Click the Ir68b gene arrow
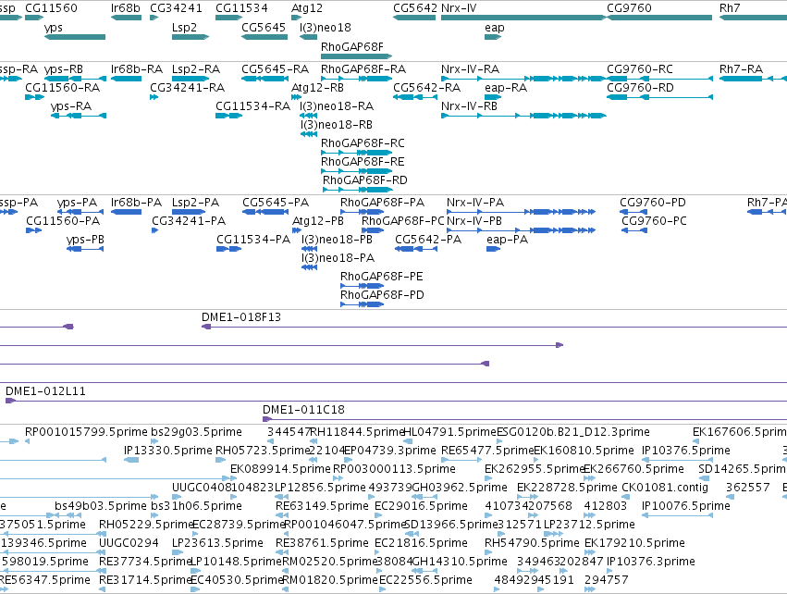 [x=126, y=18]
